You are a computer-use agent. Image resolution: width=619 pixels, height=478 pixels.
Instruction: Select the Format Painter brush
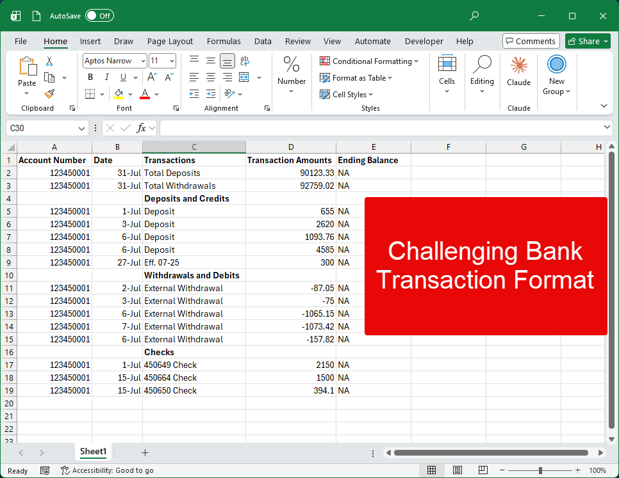[49, 94]
